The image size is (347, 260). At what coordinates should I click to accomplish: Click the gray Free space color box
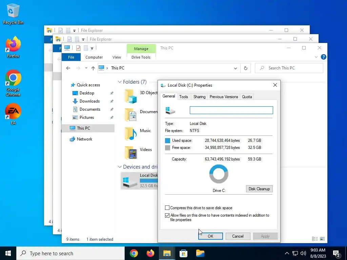click(x=167, y=148)
